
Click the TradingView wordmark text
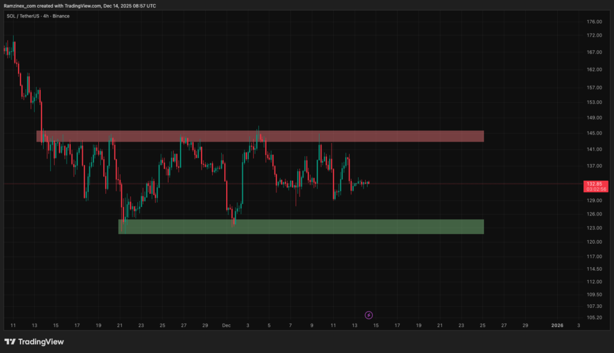[x=41, y=342]
